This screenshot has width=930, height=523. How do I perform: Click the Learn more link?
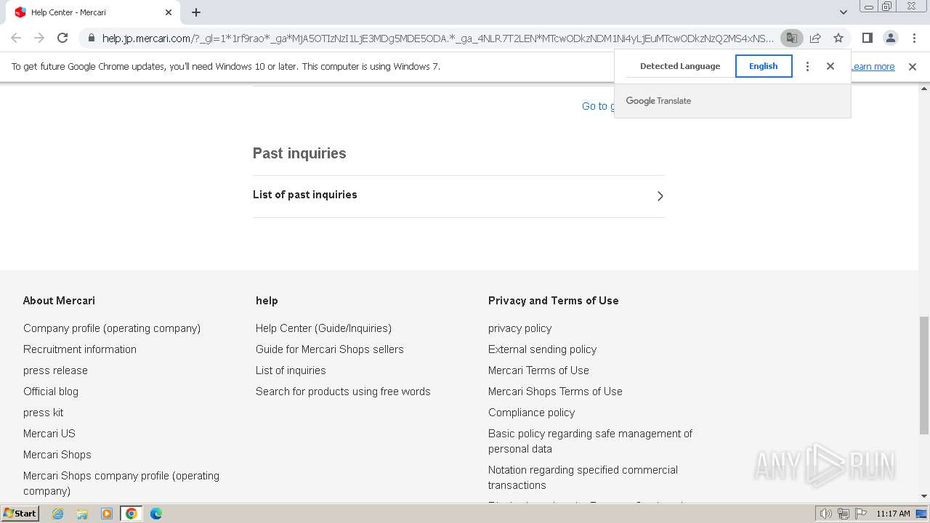(x=873, y=67)
